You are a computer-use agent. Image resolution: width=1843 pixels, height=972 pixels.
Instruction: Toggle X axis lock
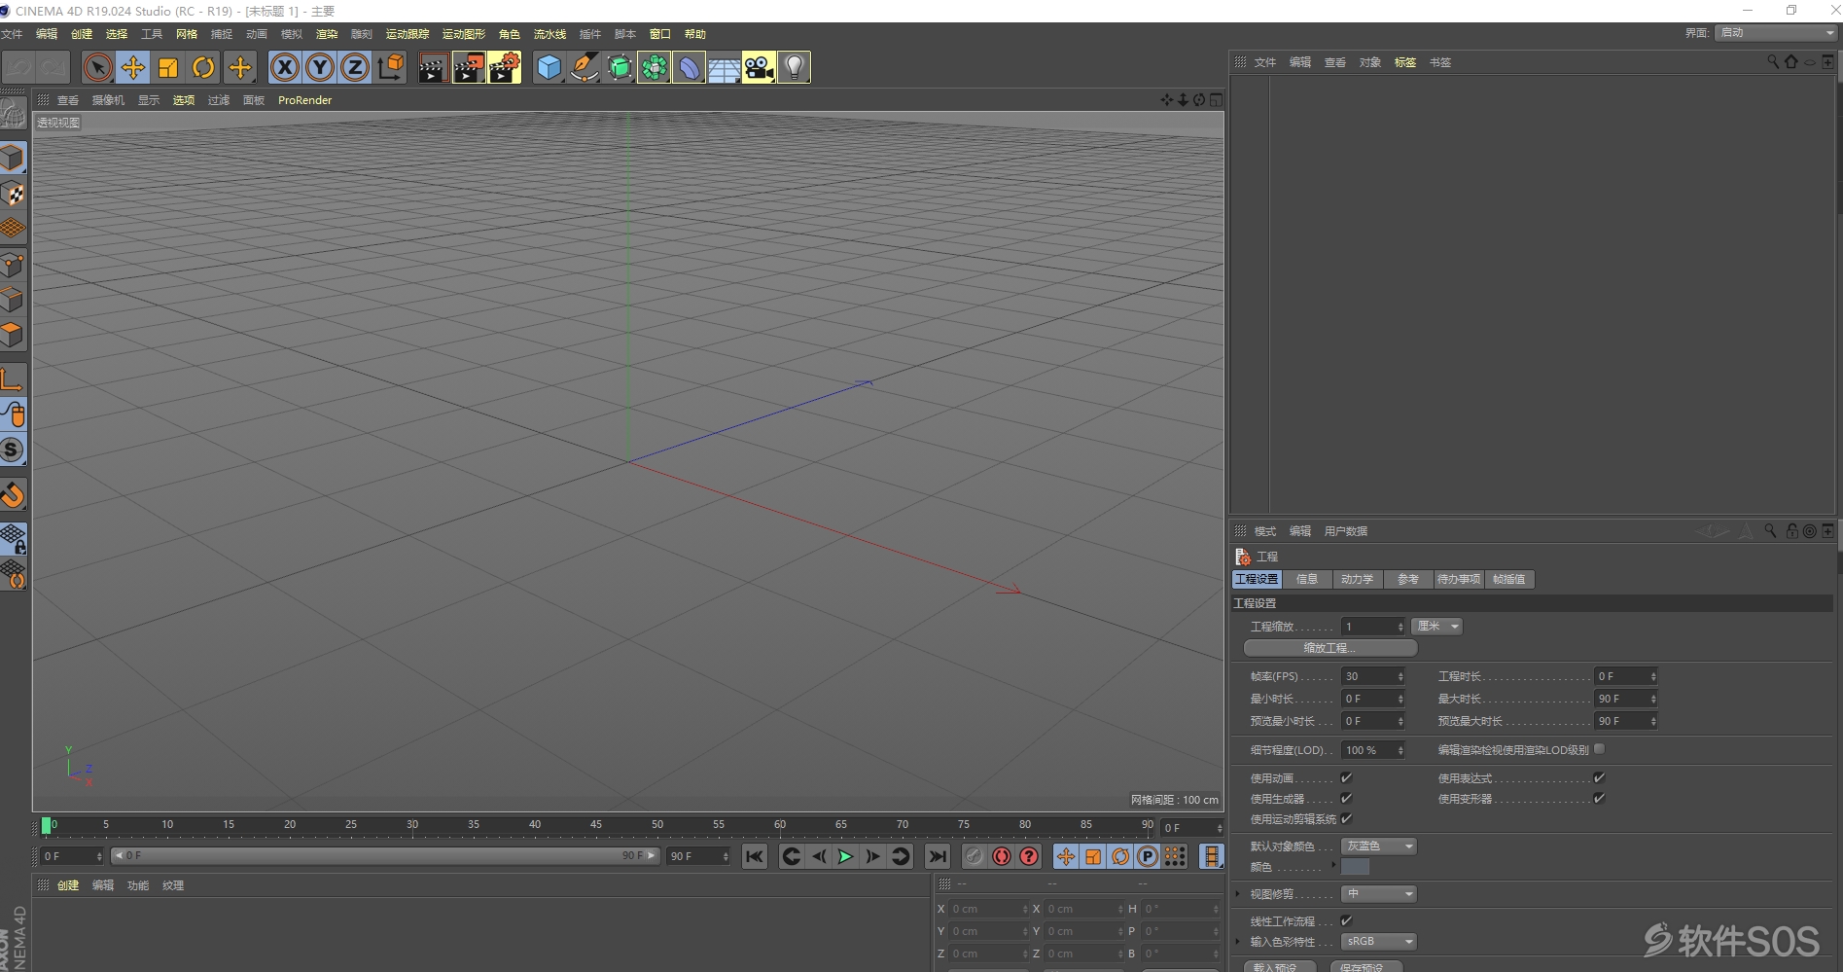point(284,67)
